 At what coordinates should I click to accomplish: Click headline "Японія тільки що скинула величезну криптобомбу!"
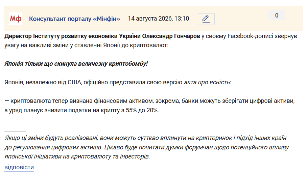[x=76, y=64]
